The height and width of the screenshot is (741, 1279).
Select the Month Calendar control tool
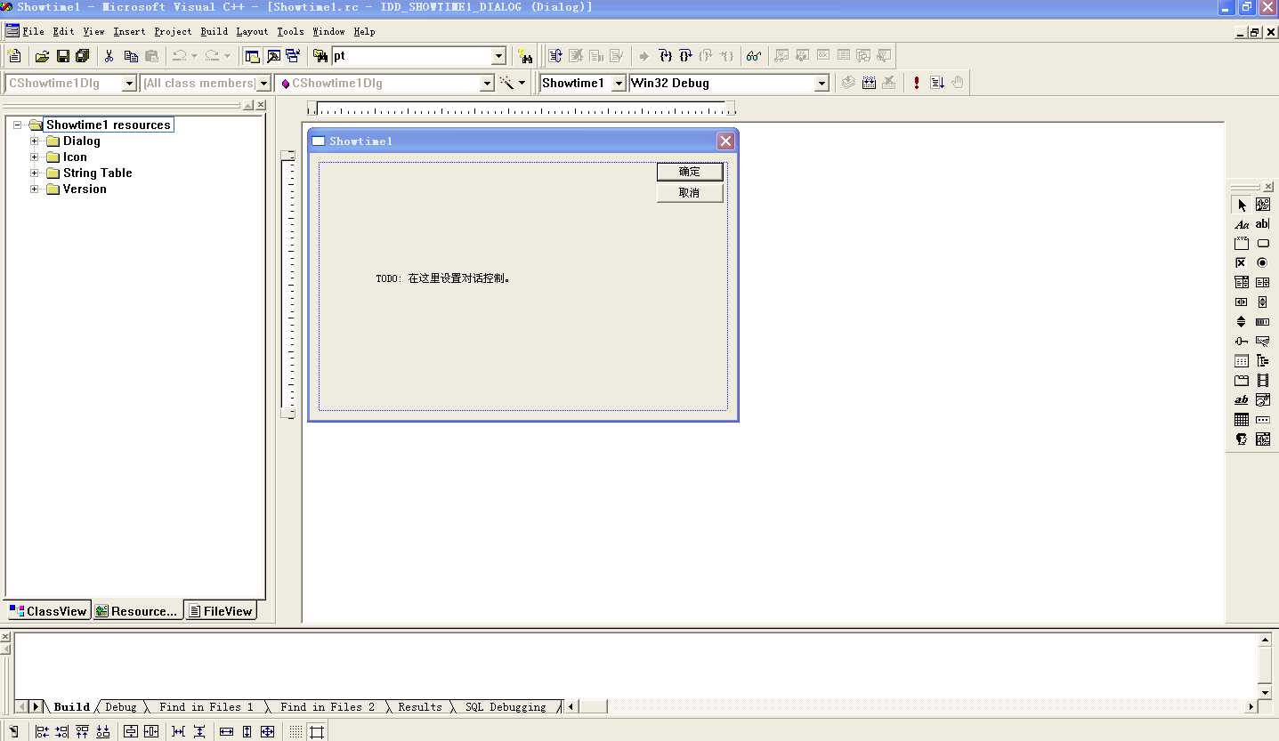coord(1242,420)
